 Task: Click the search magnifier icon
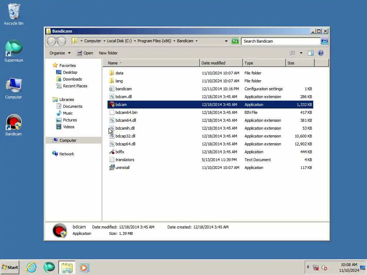324,41
